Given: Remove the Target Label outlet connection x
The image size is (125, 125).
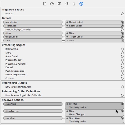Looking at the screenshot, I should 67,37.
